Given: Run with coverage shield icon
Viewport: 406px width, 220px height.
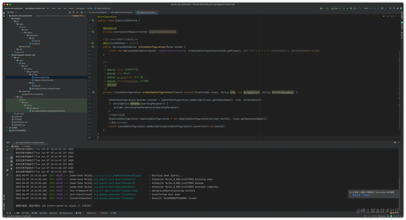Looking at the screenshot, I should point(351,8).
